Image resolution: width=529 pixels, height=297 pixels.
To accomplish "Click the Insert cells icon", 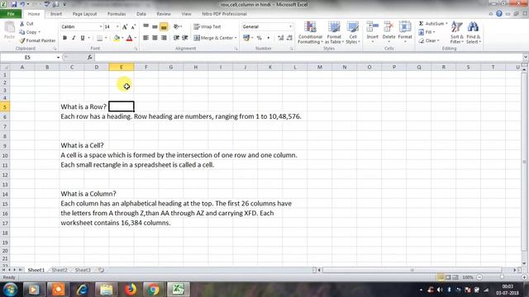I will pyautogui.click(x=373, y=27).
